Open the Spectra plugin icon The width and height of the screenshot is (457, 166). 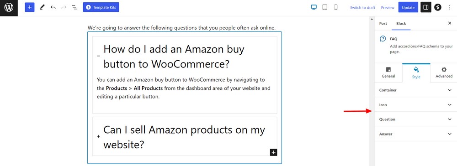[438, 8]
